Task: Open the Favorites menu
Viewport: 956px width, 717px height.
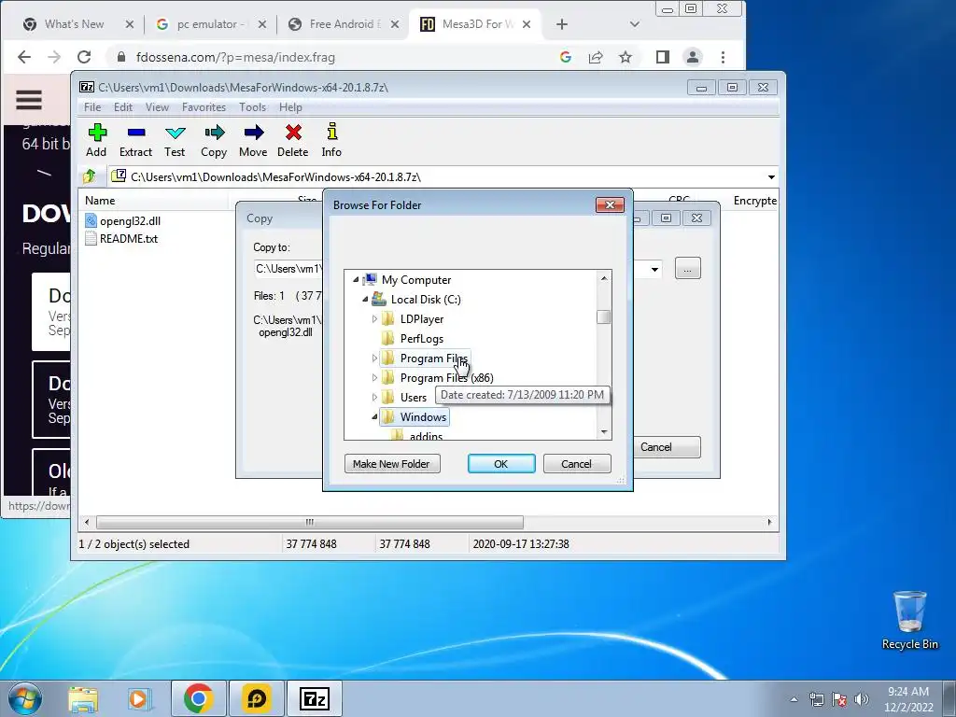Action: click(204, 107)
